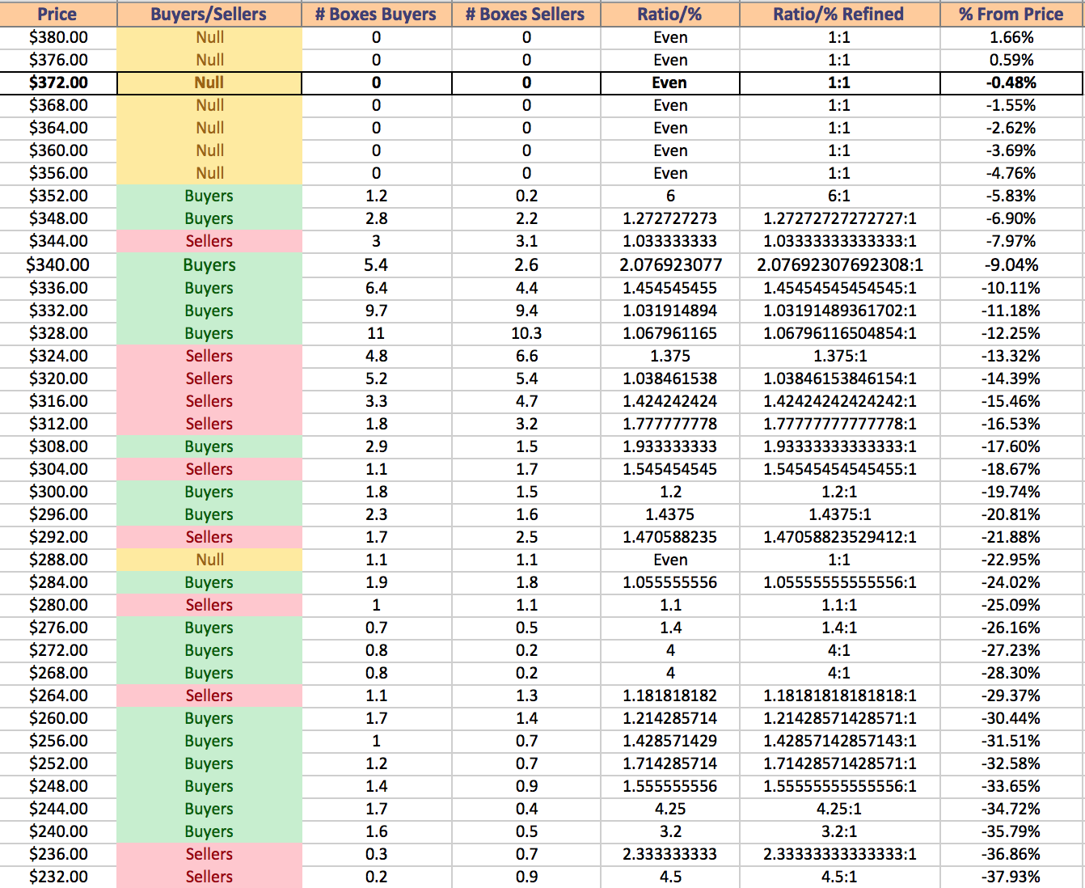This screenshot has height=888, width=1085.
Task: Select the 1.55555555555556:1 cell
Action: click(x=839, y=786)
